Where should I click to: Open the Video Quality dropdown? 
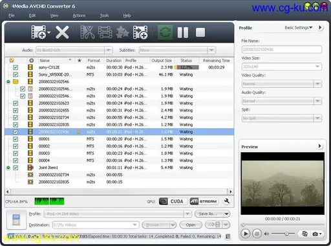tap(317, 84)
